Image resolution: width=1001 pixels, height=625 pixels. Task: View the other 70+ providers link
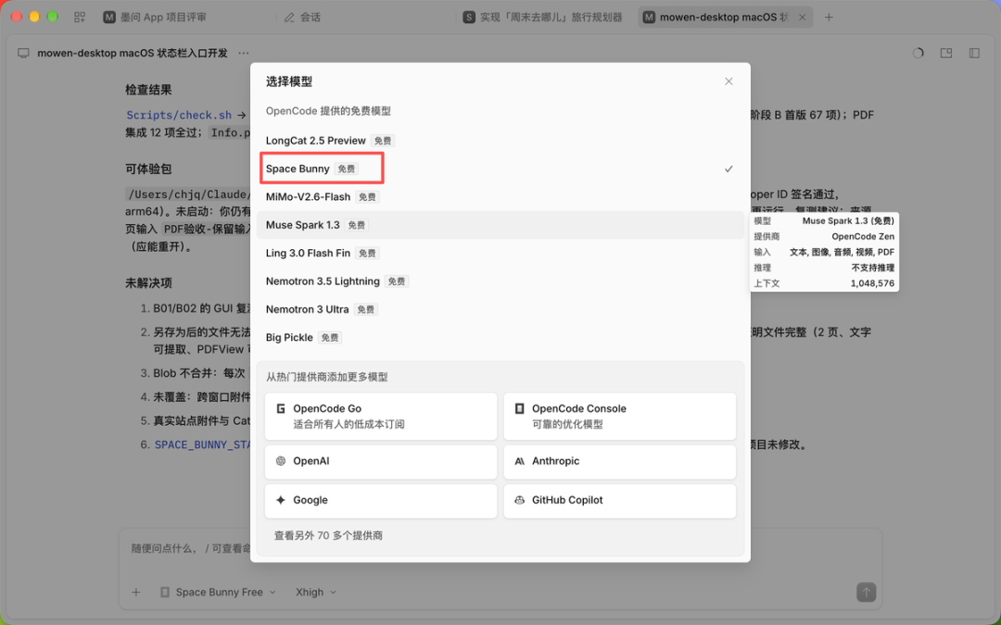(x=328, y=536)
